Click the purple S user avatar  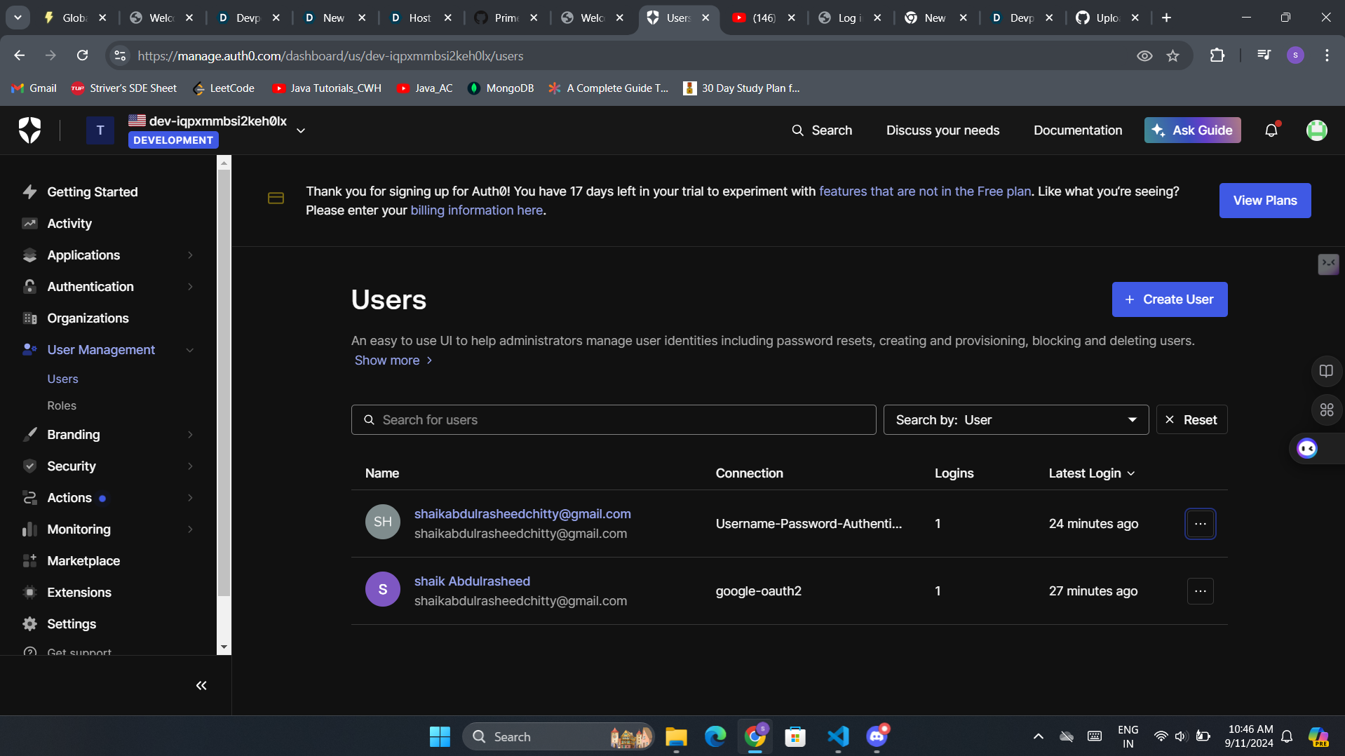coord(383,589)
